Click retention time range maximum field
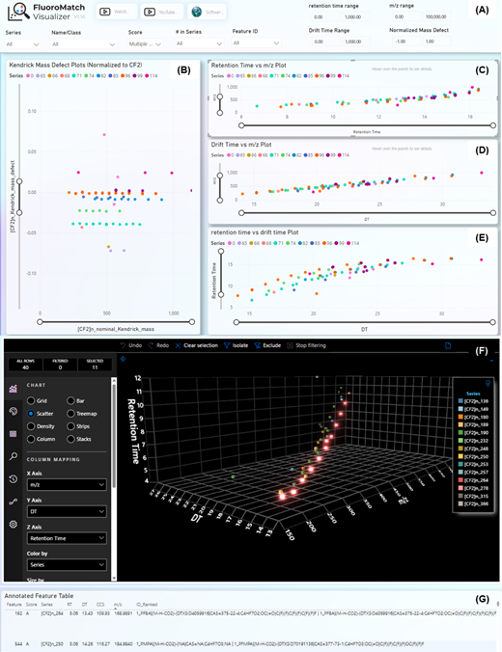Screen dimensions: 502x652 pos(356,17)
